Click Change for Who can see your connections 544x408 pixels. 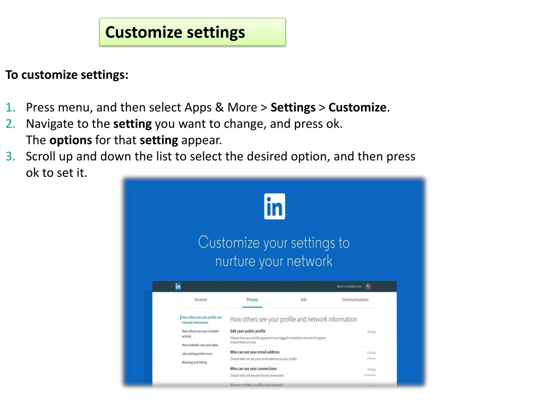371,369
